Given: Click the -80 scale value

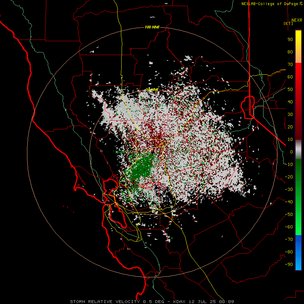Looking at the screenshot, I should (289, 252).
